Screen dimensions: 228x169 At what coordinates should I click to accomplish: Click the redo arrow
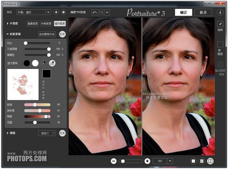tap(101, 13)
